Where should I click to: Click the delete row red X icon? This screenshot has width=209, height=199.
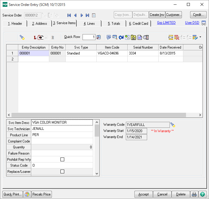(177, 37)
